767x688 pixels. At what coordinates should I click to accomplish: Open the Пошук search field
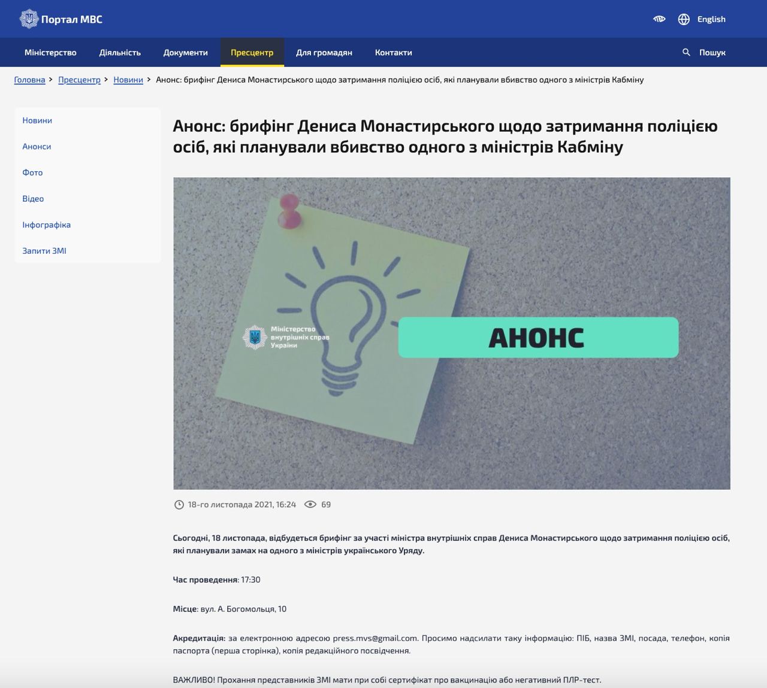click(712, 53)
